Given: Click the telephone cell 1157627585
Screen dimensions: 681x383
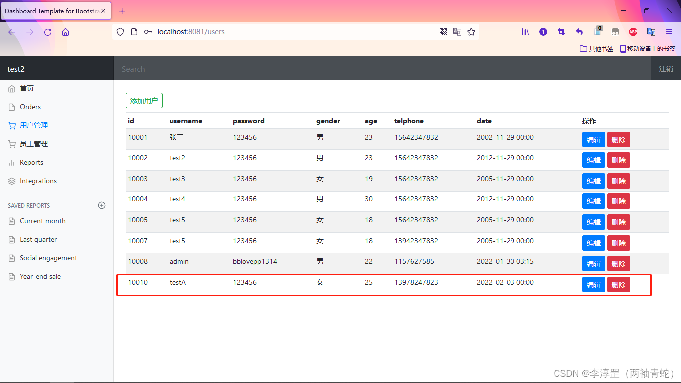Looking at the screenshot, I should 414,261.
